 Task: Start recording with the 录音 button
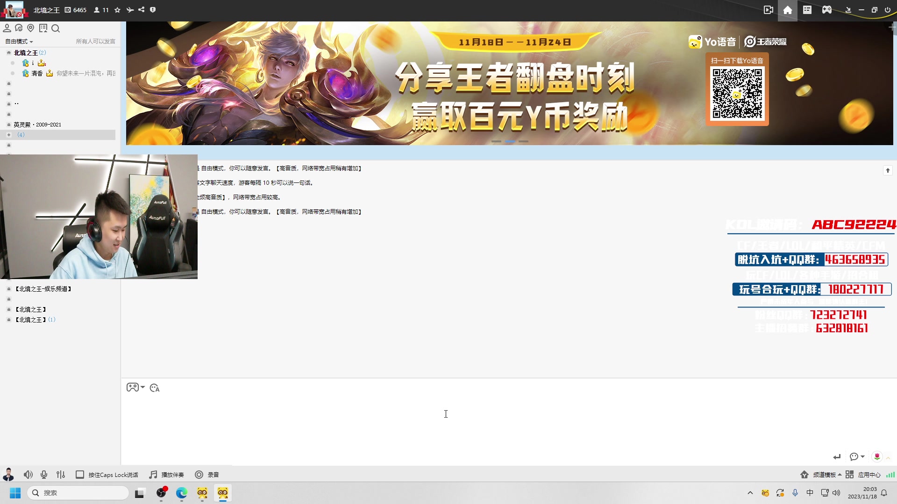pos(207,475)
